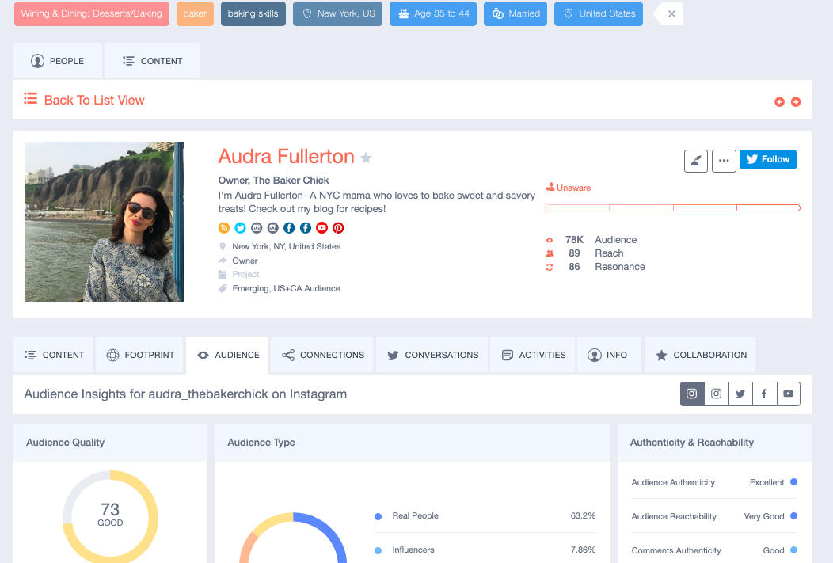Click the New York, US filter tag
Image resolution: width=833 pixels, height=563 pixels.
tap(337, 13)
